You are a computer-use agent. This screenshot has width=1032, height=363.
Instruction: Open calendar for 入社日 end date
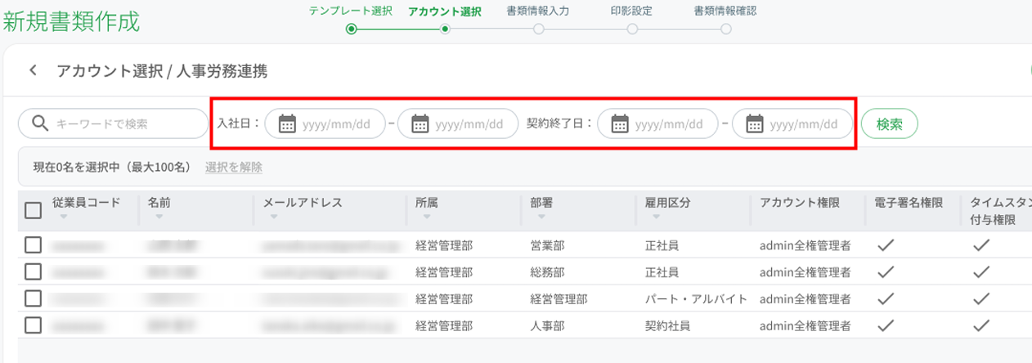click(420, 123)
